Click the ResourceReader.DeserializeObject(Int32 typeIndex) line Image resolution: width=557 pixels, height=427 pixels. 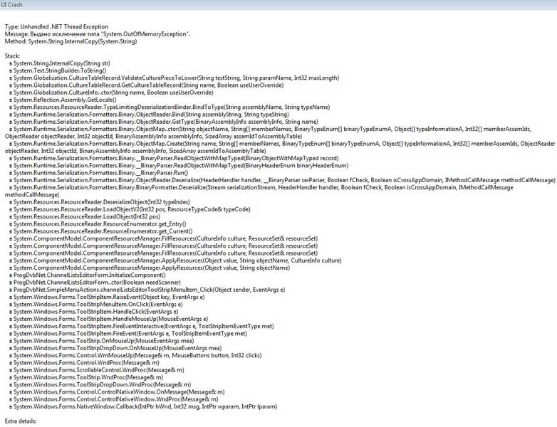100,202
